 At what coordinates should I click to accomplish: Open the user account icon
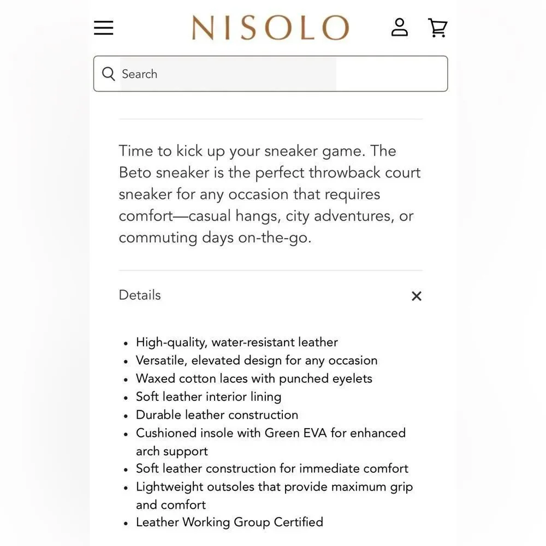(400, 27)
